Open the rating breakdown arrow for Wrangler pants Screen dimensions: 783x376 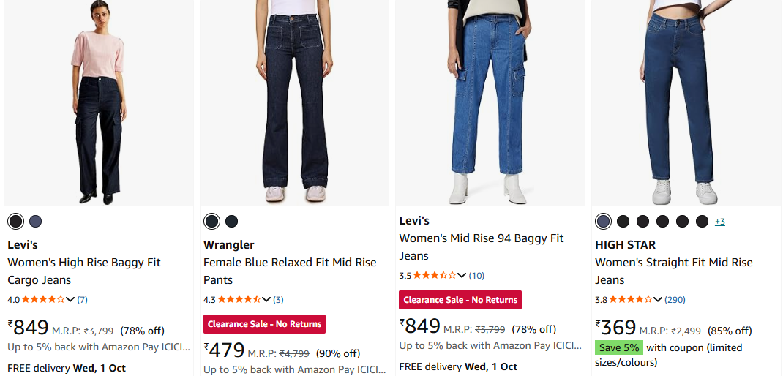pos(266,299)
